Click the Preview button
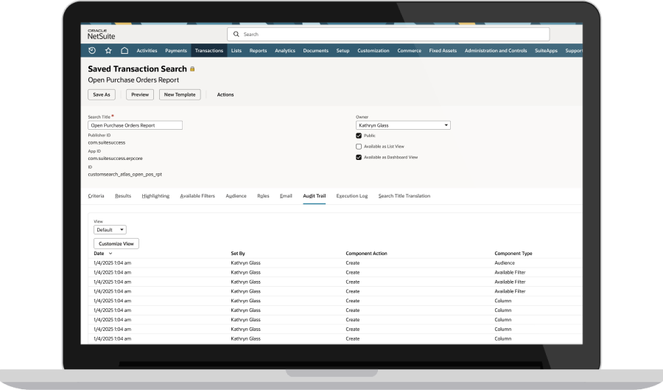663x390 pixels. point(140,95)
